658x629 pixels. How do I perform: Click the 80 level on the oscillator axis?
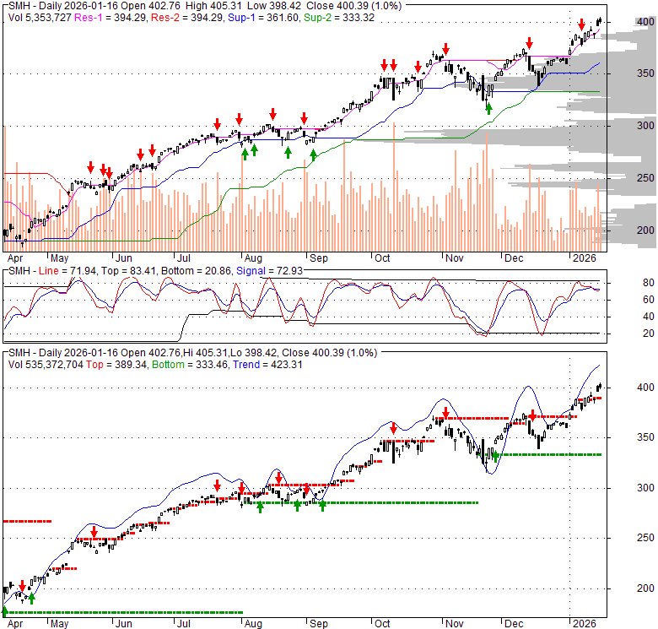[x=649, y=283]
